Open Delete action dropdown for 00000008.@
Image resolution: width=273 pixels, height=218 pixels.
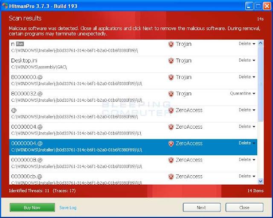pos(247,159)
